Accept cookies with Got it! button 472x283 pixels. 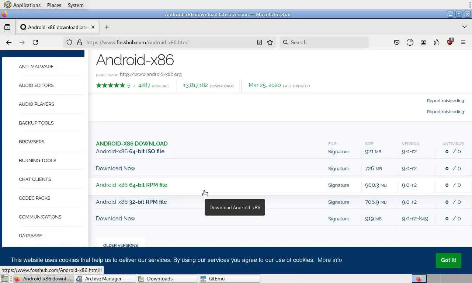pos(448,260)
